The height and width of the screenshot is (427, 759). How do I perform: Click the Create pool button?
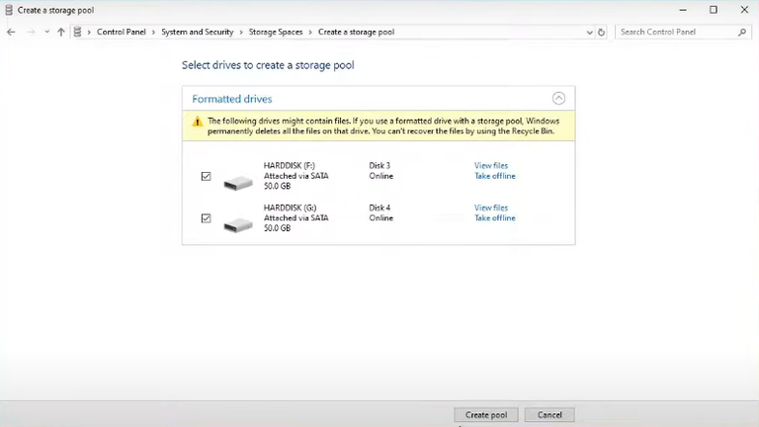(486, 415)
